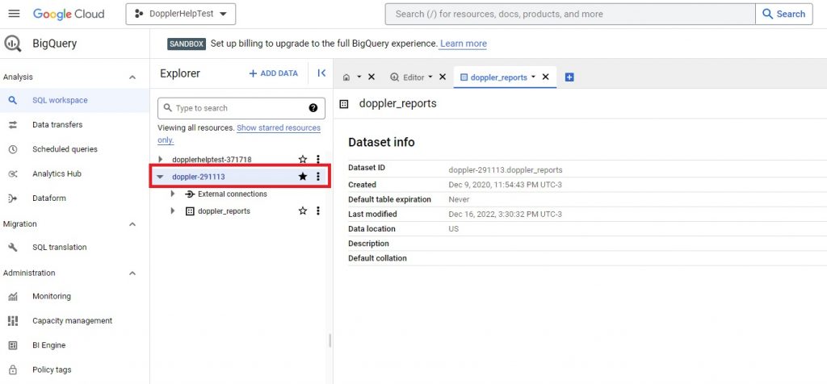827x384 pixels.
Task: Collapse the Explorer panel
Action: point(321,73)
